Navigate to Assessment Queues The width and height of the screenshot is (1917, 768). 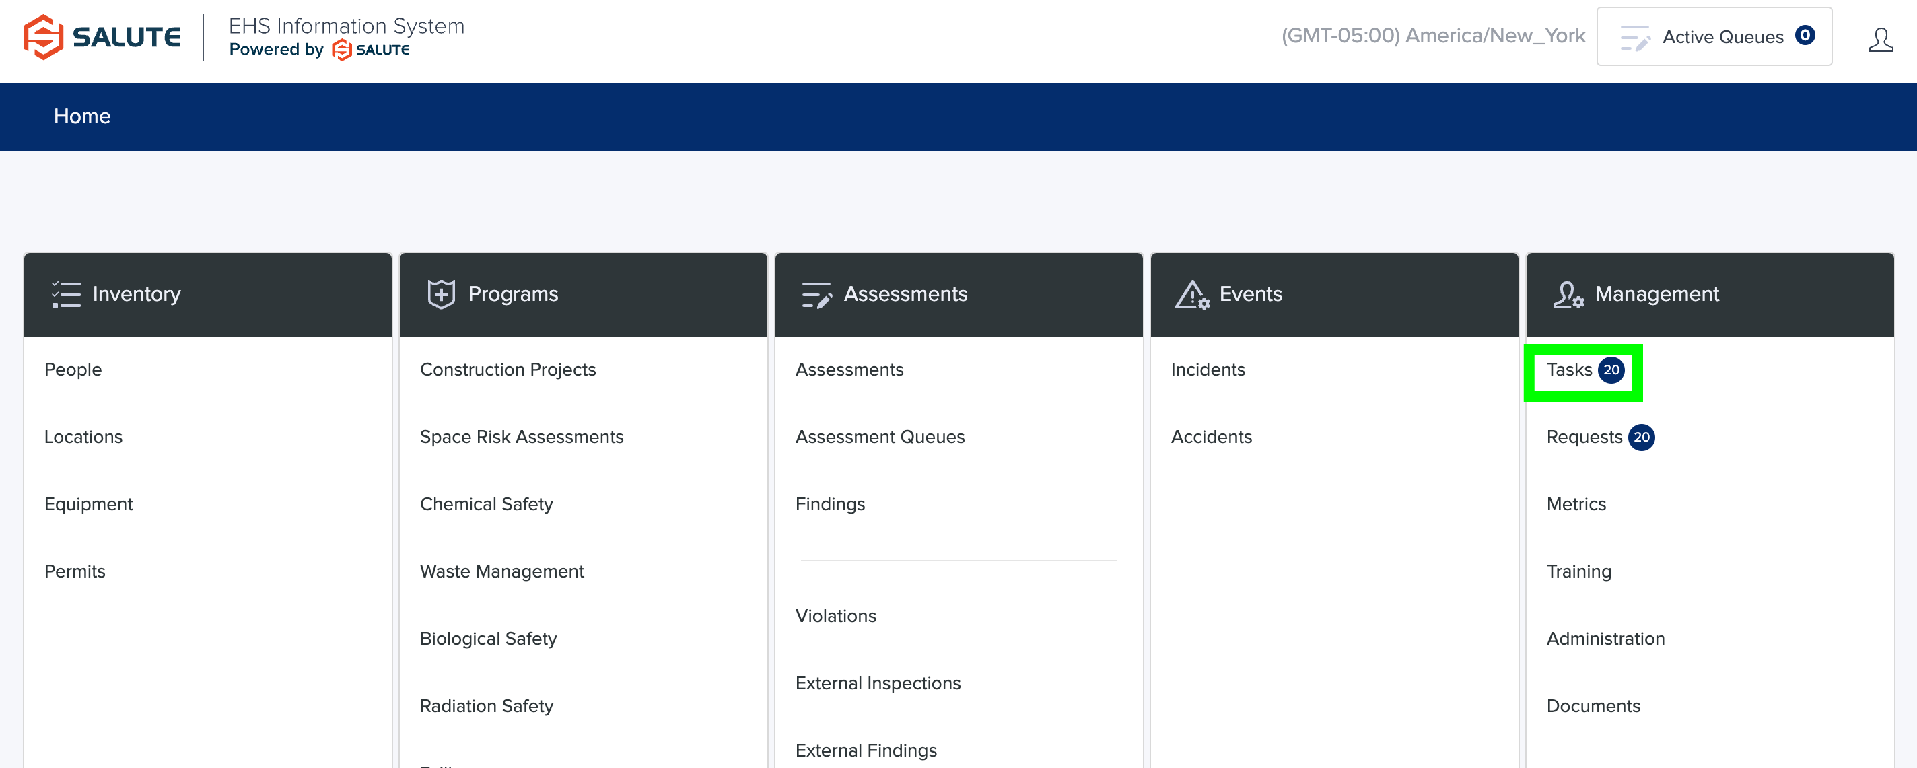click(880, 437)
